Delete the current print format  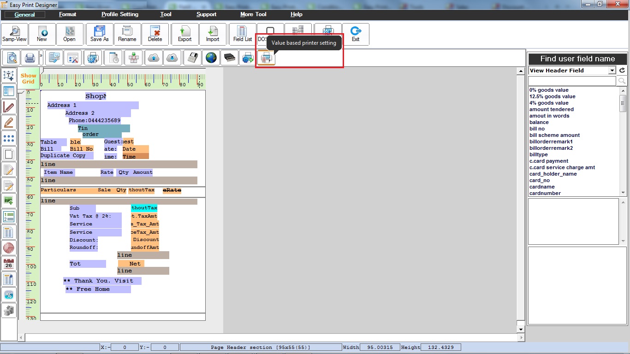pos(155,35)
